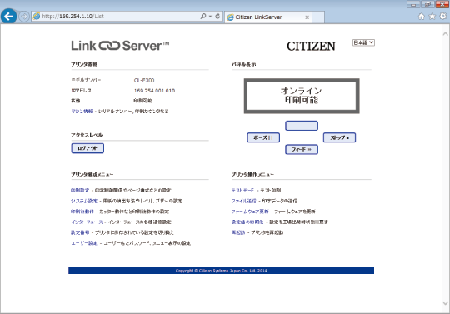Click the ポーズ pause panel button
The width and height of the screenshot is (450, 314).
click(263, 137)
